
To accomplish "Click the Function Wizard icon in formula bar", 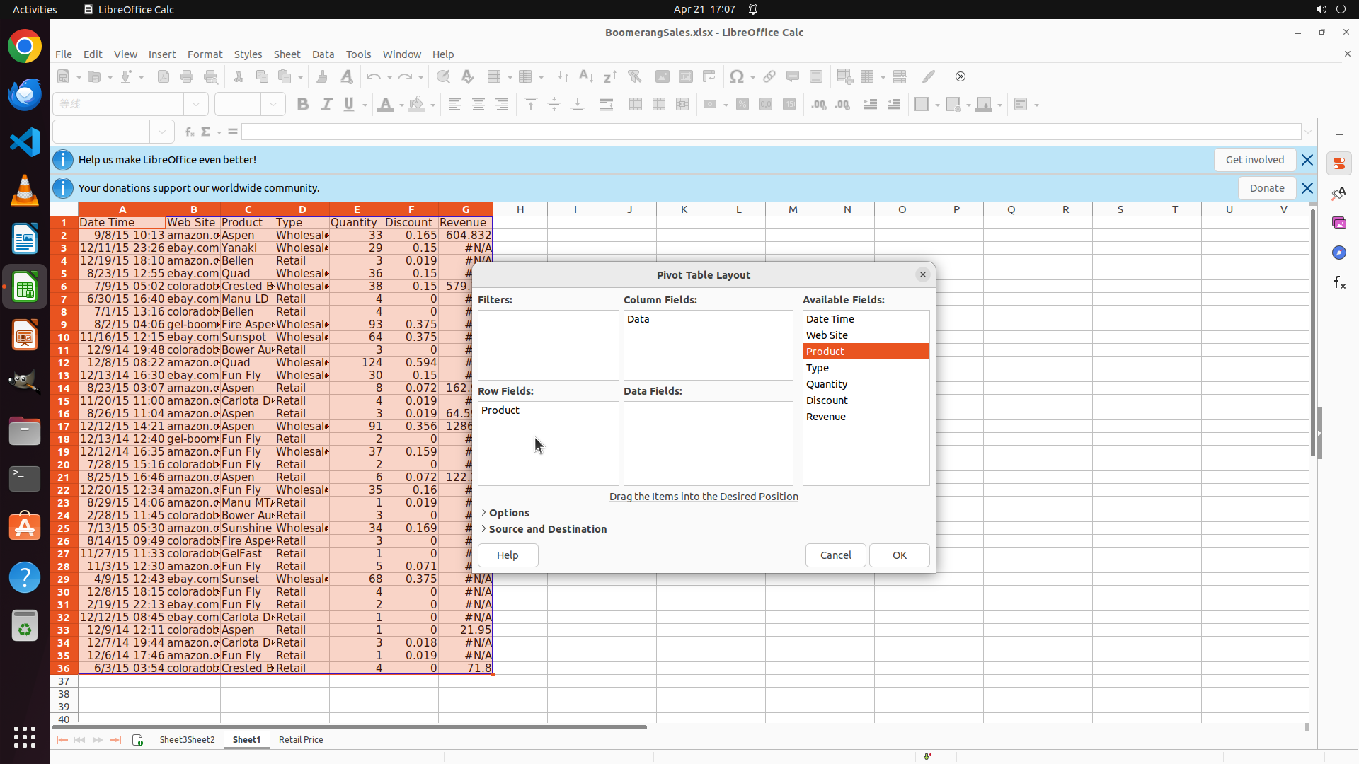I will point(189,132).
